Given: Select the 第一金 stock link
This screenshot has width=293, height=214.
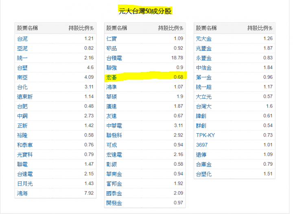Looking at the screenshot, I should pyautogui.click(x=204, y=78).
